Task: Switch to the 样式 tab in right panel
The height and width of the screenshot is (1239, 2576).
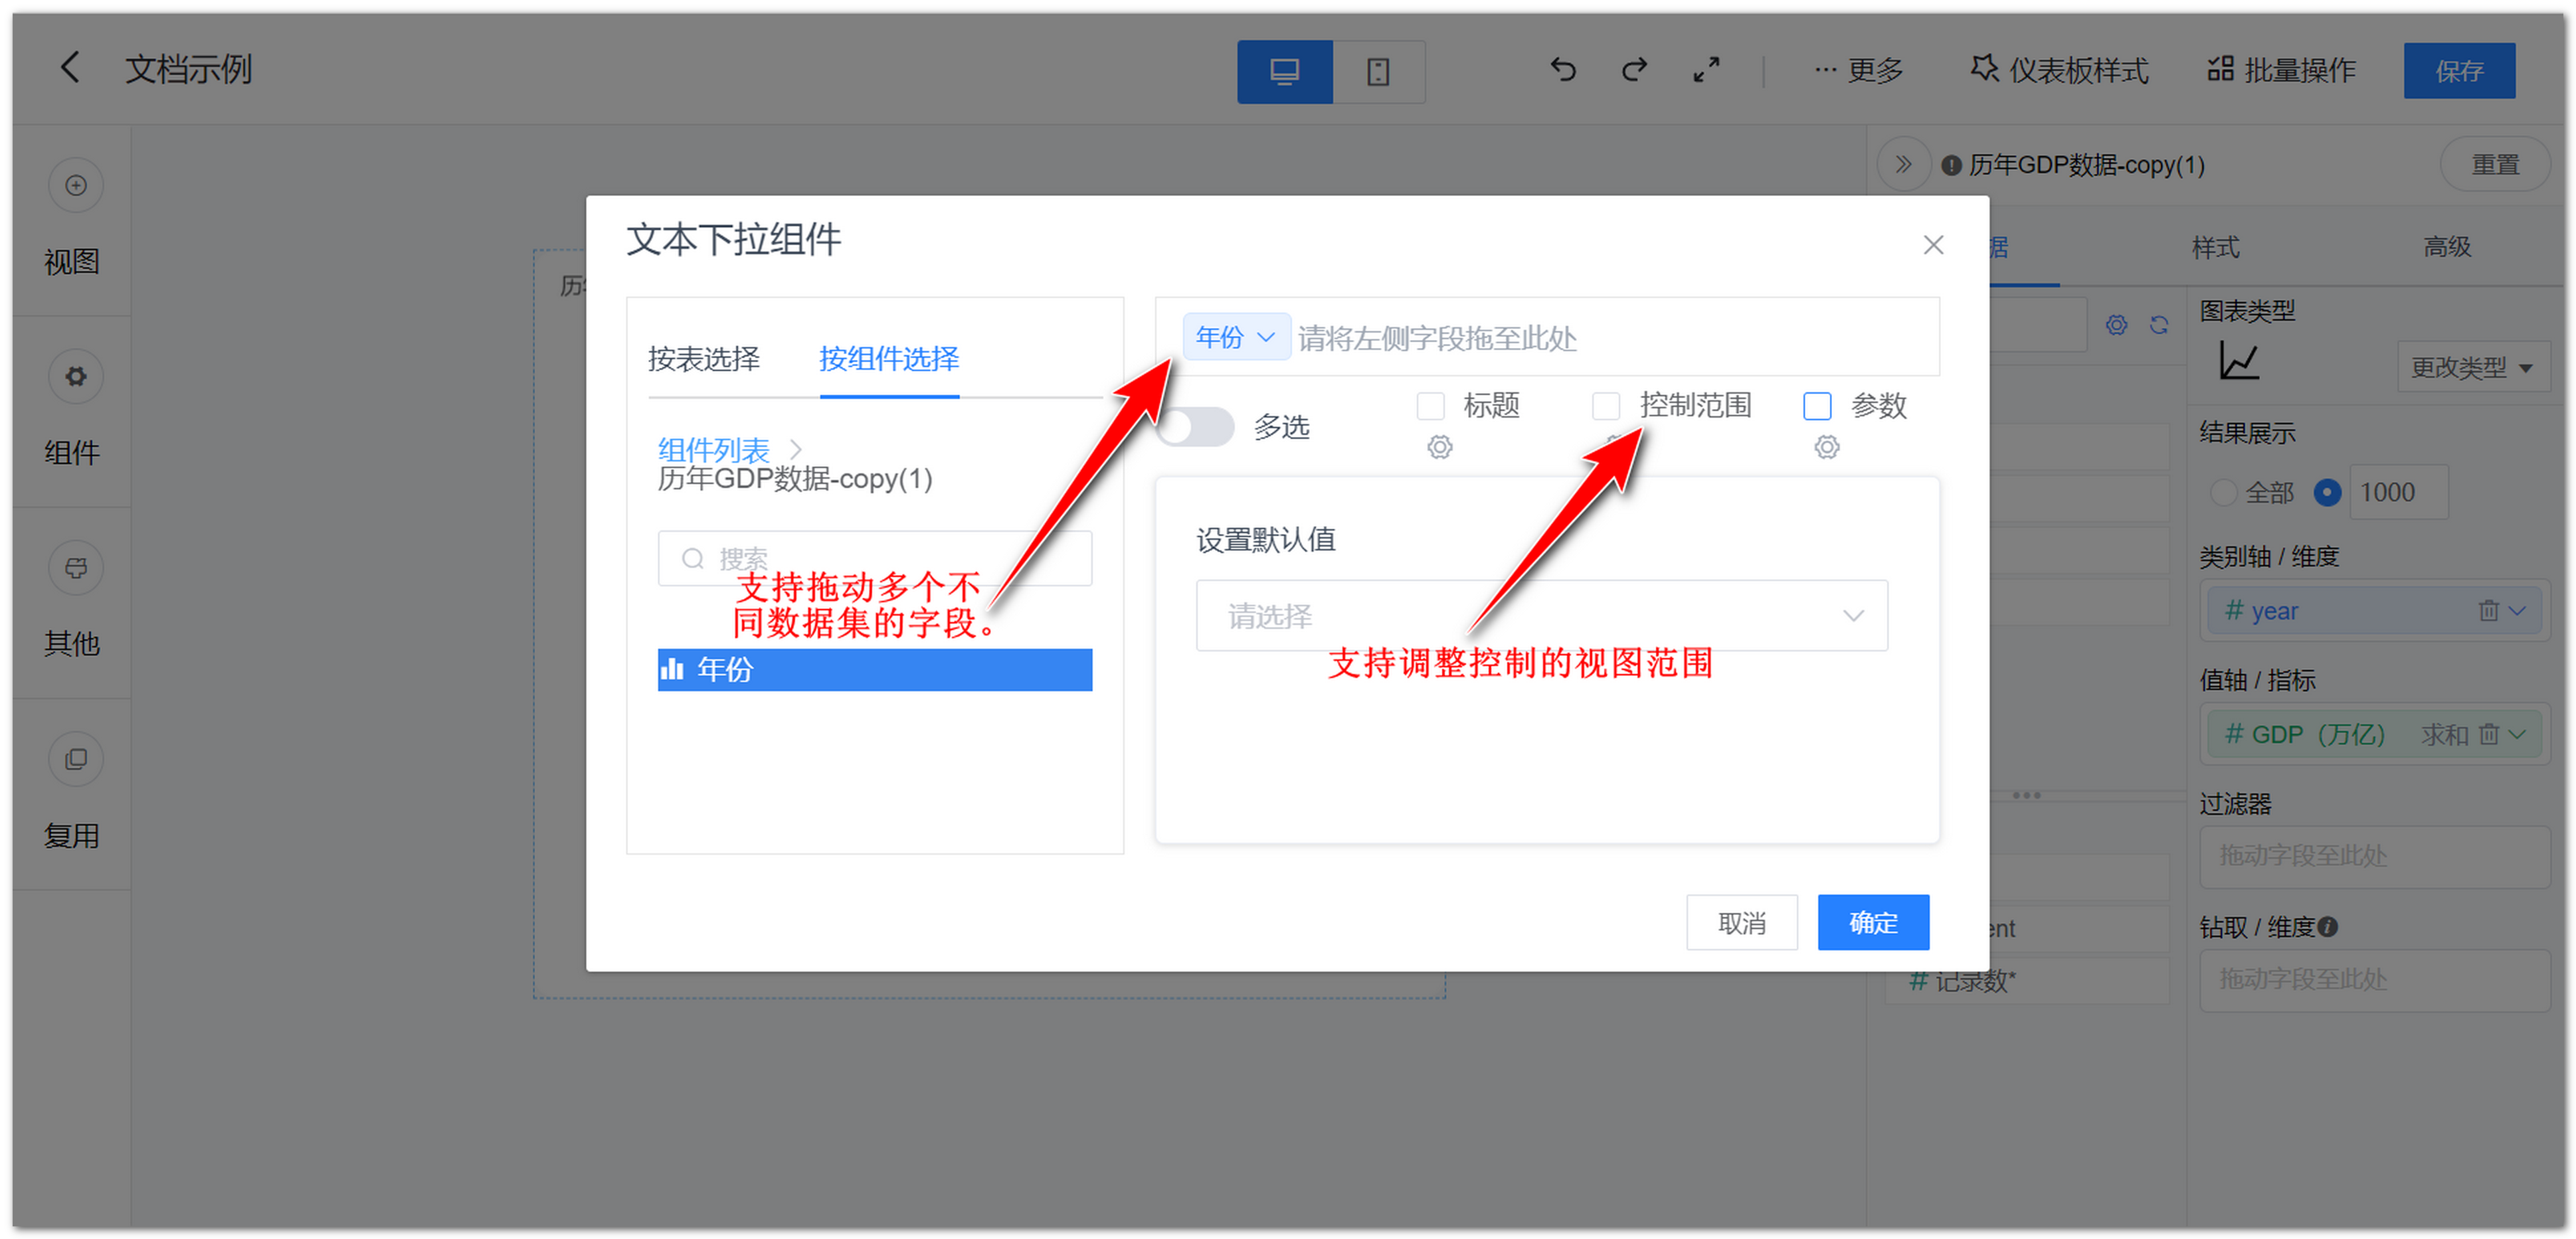Action: click(x=2216, y=247)
